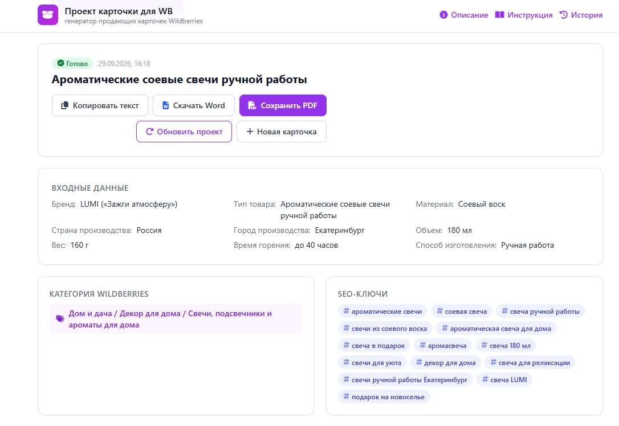Open the Описание link
This screenshot has height=426, width=619.
pos(464,15)
